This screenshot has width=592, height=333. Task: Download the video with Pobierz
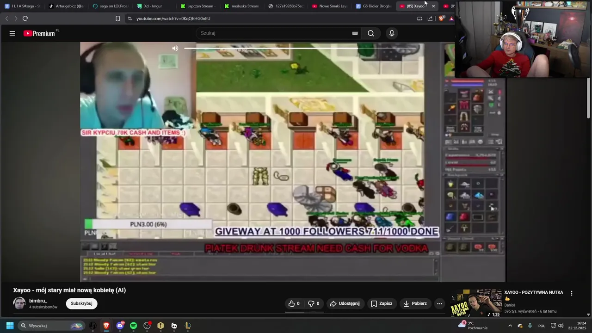[x=415, y=303]
